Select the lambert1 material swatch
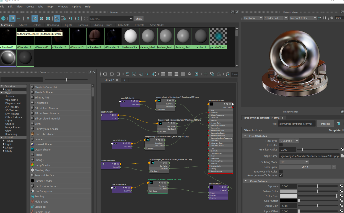 pyautogui.click(x=201, y=38)
